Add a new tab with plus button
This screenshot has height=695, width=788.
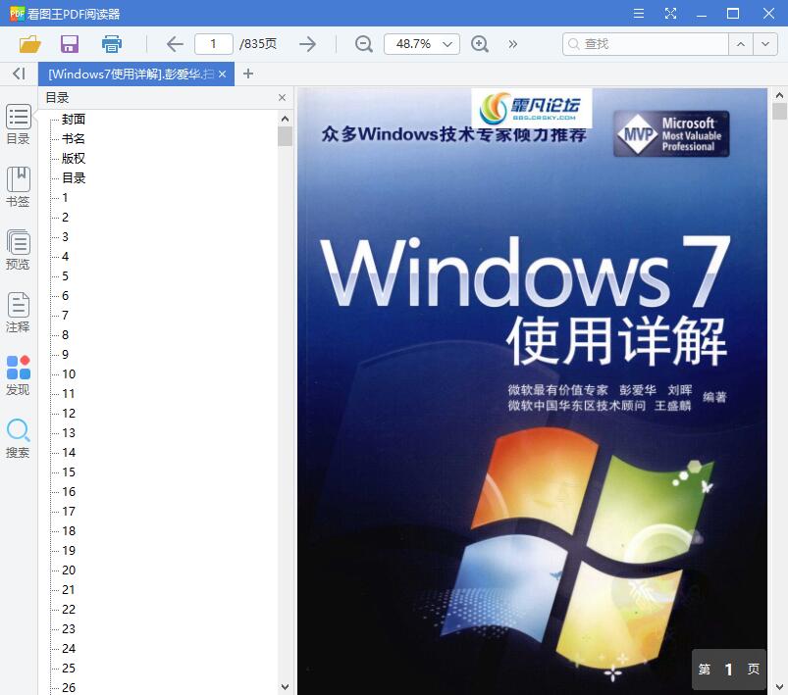tap(247, 74)
